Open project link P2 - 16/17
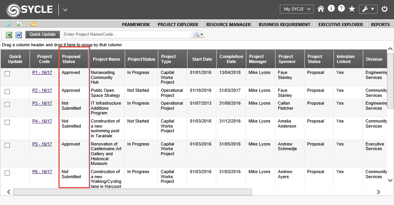Viewport: 394px width, 205px height. point(42,90)
